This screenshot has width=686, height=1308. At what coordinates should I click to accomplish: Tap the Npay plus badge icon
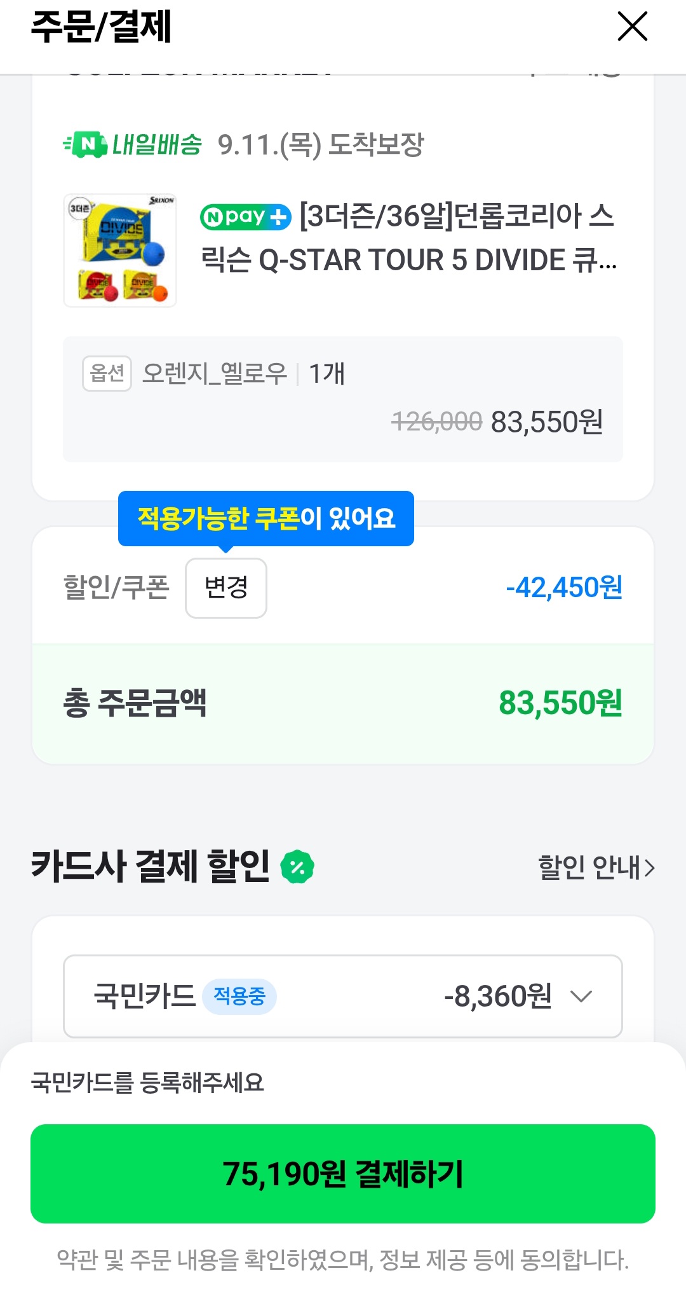(245, 217)
